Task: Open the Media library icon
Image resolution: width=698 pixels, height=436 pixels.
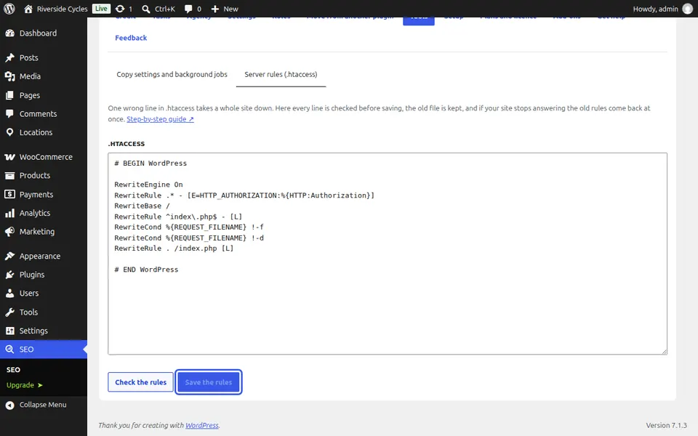Action: click(x=9, y=76)
